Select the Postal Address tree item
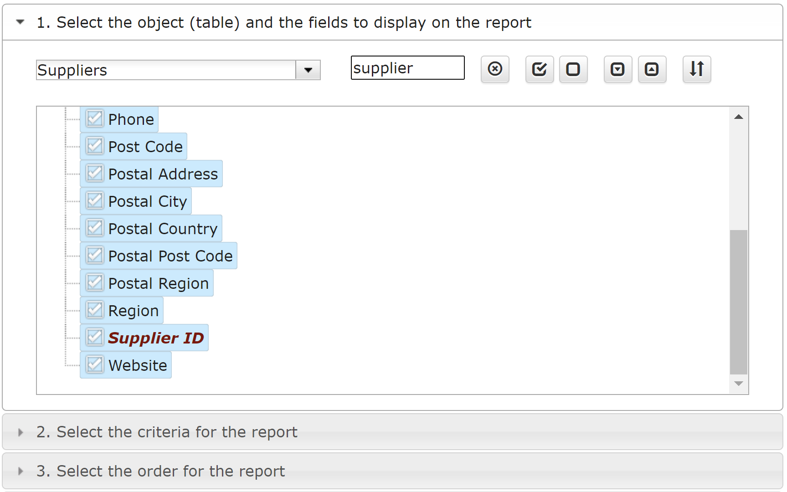This screenshot has height=492, width=787. 163,174
